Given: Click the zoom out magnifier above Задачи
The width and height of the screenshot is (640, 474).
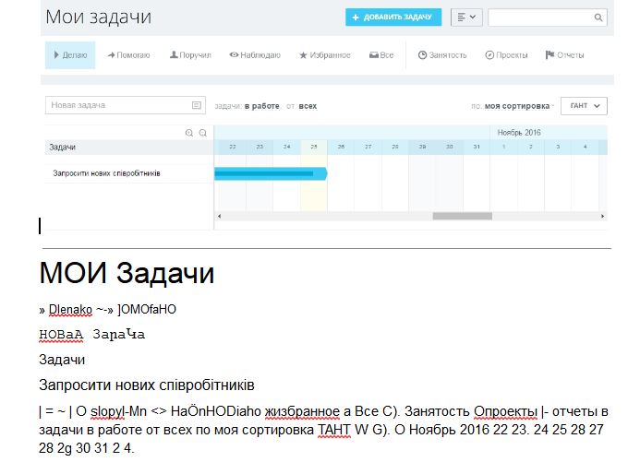Looking at the screenshot, I should (x=203, y=133).
